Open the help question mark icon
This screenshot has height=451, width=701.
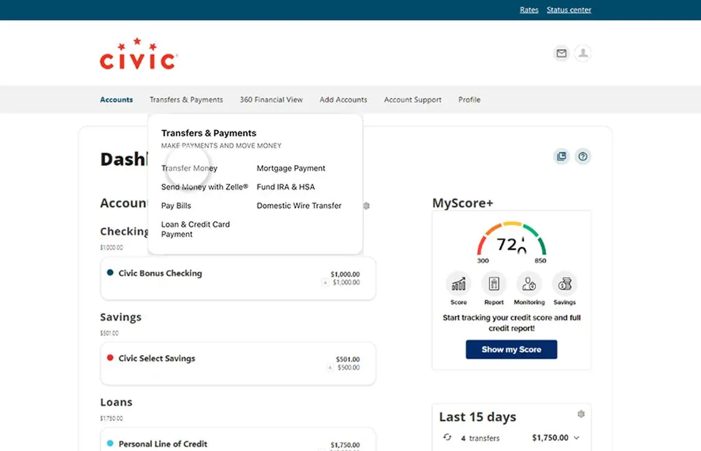tap(583, 156)
